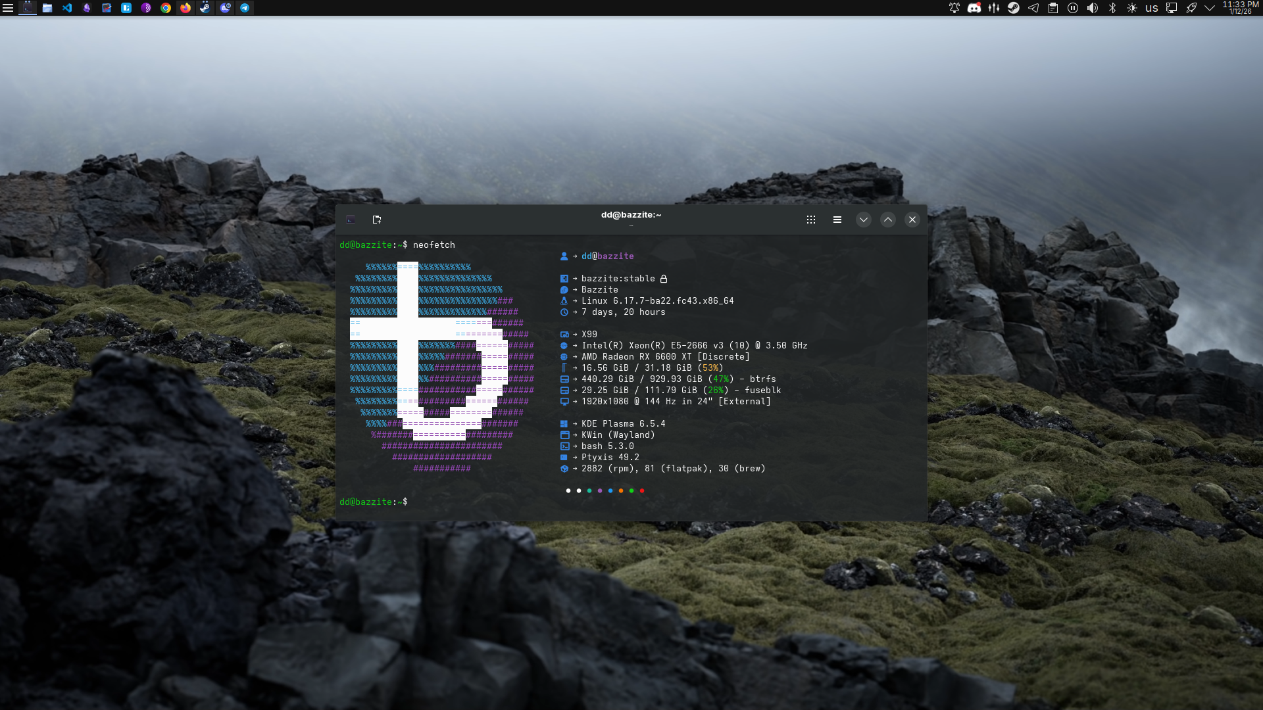Click the Discord tray icon
Image resolution: width=1263 pixels, height=710 pixels.
pyautogui.click(x=974, y=8)
